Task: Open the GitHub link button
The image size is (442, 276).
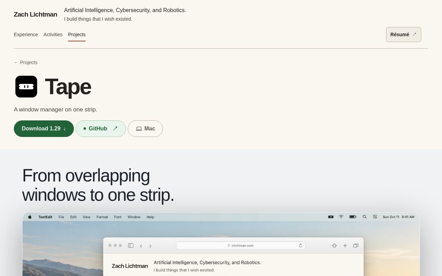Action: coord(101,129)
